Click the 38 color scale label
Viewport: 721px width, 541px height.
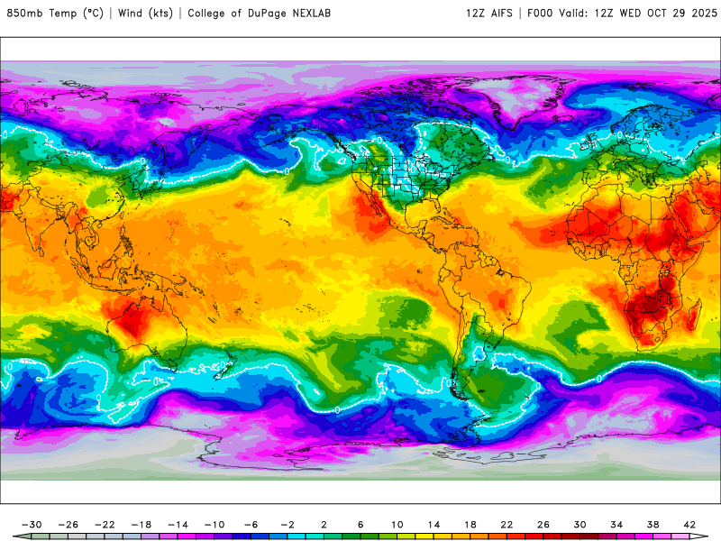pos(653,525)
